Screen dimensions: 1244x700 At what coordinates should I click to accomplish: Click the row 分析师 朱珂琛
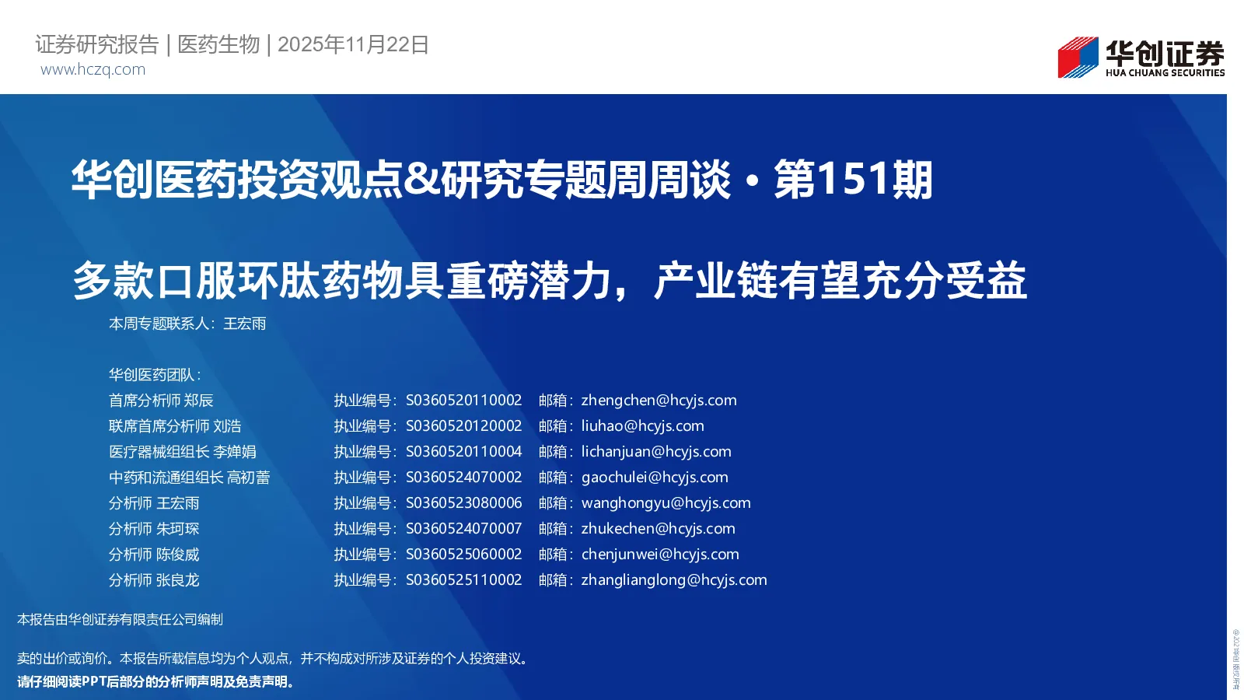(154, 528)
